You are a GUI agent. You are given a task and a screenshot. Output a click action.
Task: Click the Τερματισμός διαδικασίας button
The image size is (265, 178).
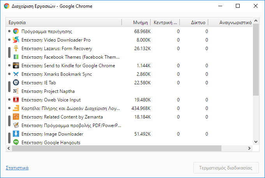(x=226, y=168)
